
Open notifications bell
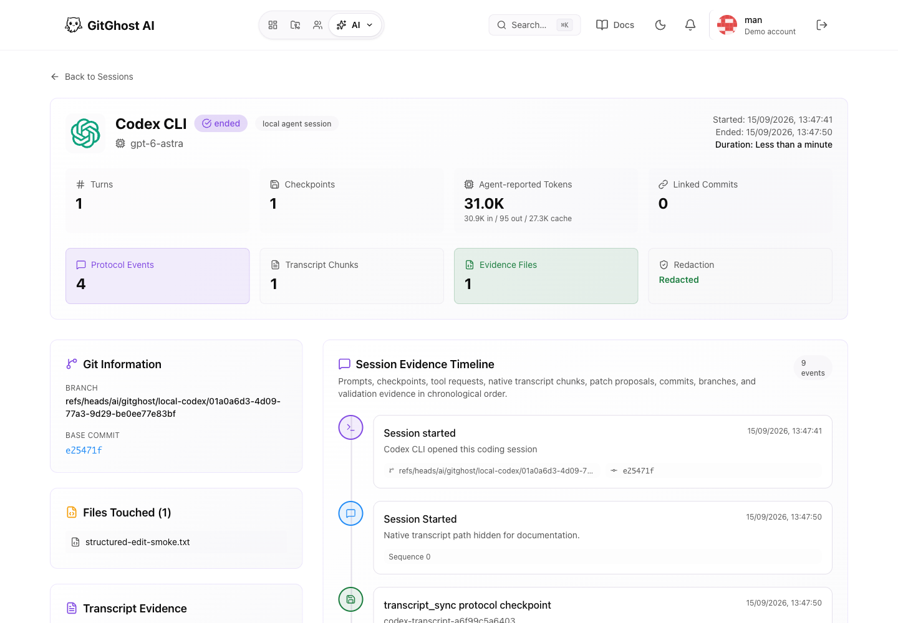[x=690, y=25]
